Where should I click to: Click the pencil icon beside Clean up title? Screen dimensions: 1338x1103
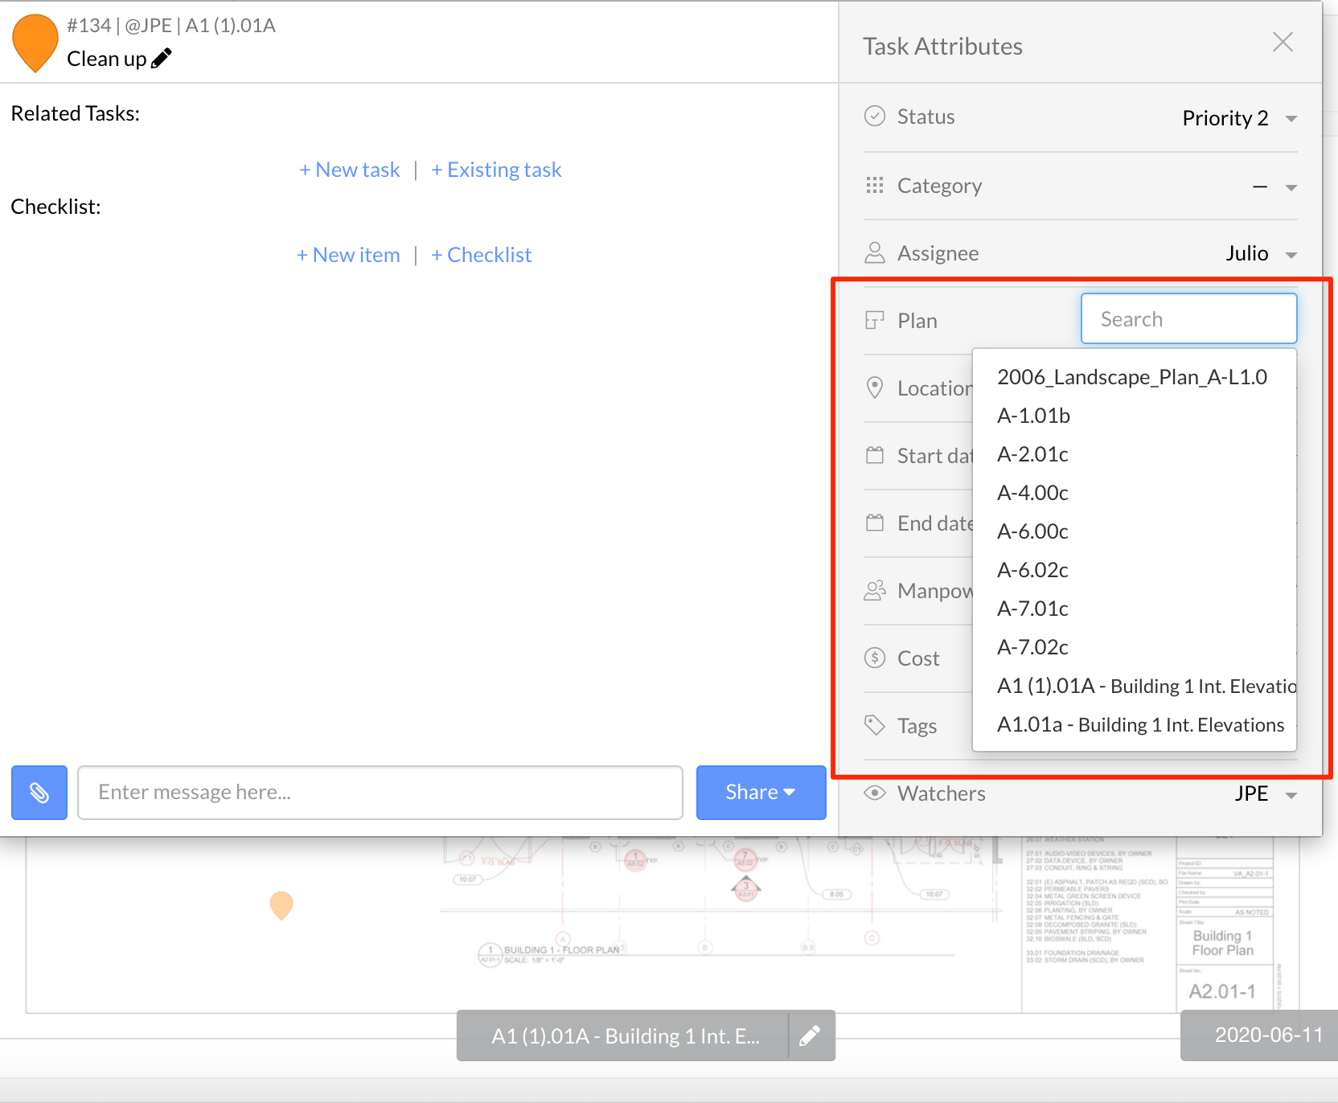coord(162,59)
